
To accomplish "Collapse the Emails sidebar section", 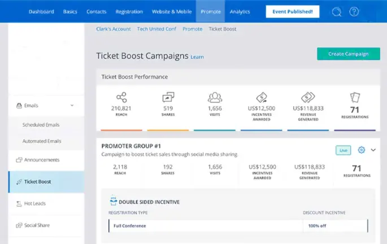I will click(72, 105).
